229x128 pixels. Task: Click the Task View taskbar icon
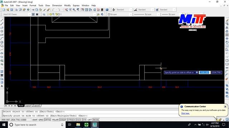pos(70,125)
